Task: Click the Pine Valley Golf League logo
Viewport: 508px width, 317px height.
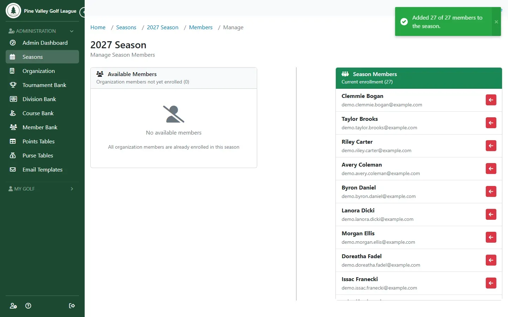Action: pos(13,11)
